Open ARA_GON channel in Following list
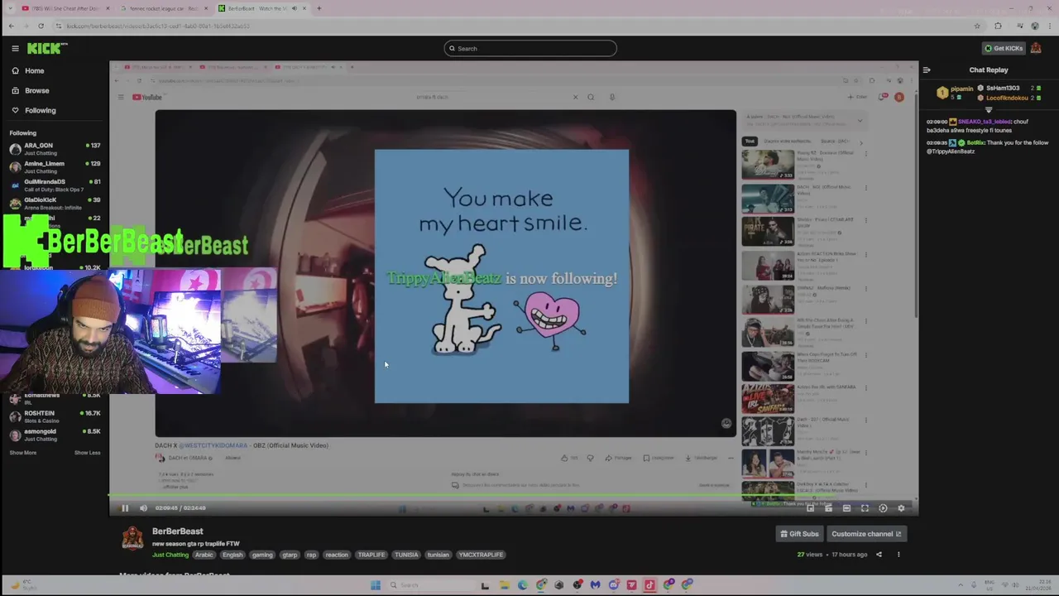Viewport: 1059px width, 596px height. pyautogui.click(x=55, y=149)
